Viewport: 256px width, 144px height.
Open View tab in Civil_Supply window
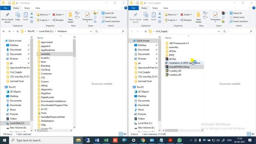coord(166,8)
